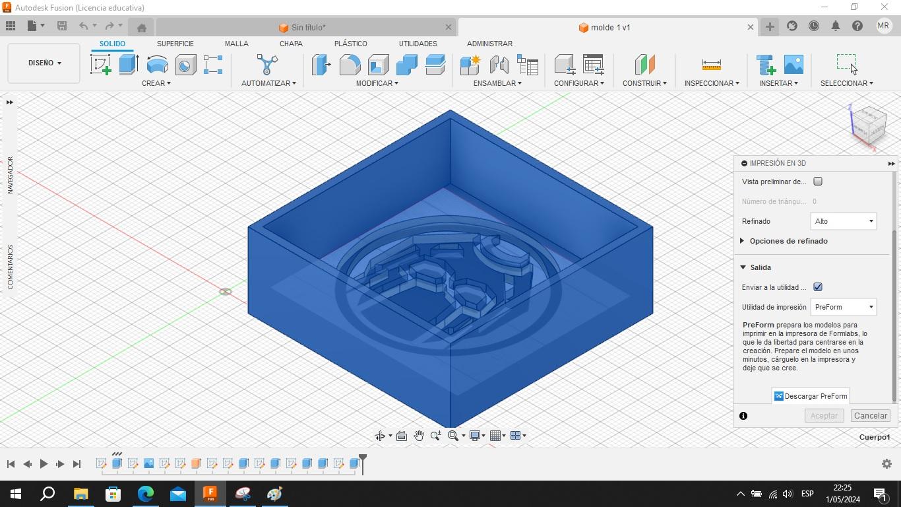The width and height of the screenshot is (901, 507).
Task: Switch to the SUPERFICIE tab
Action: click(x=175, y=44)
